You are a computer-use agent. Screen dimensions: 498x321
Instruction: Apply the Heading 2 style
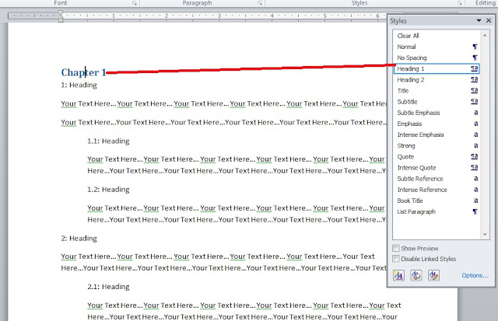[x=437, y=79]
